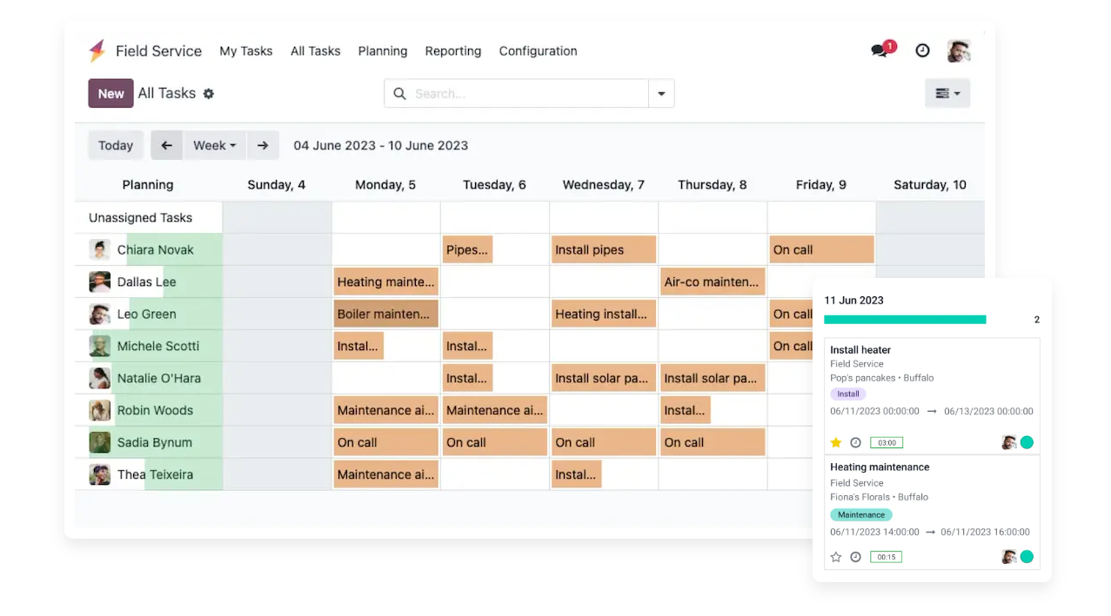The height and width of the screenshot is (616, 1111).
Task: Click Natalie O'Hara's avatar
Action: [x=100, y=378]
